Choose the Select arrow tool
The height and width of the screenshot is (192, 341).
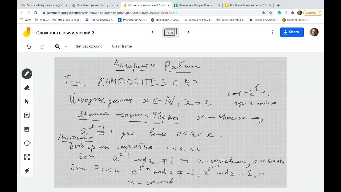click(x=27, y=101)
